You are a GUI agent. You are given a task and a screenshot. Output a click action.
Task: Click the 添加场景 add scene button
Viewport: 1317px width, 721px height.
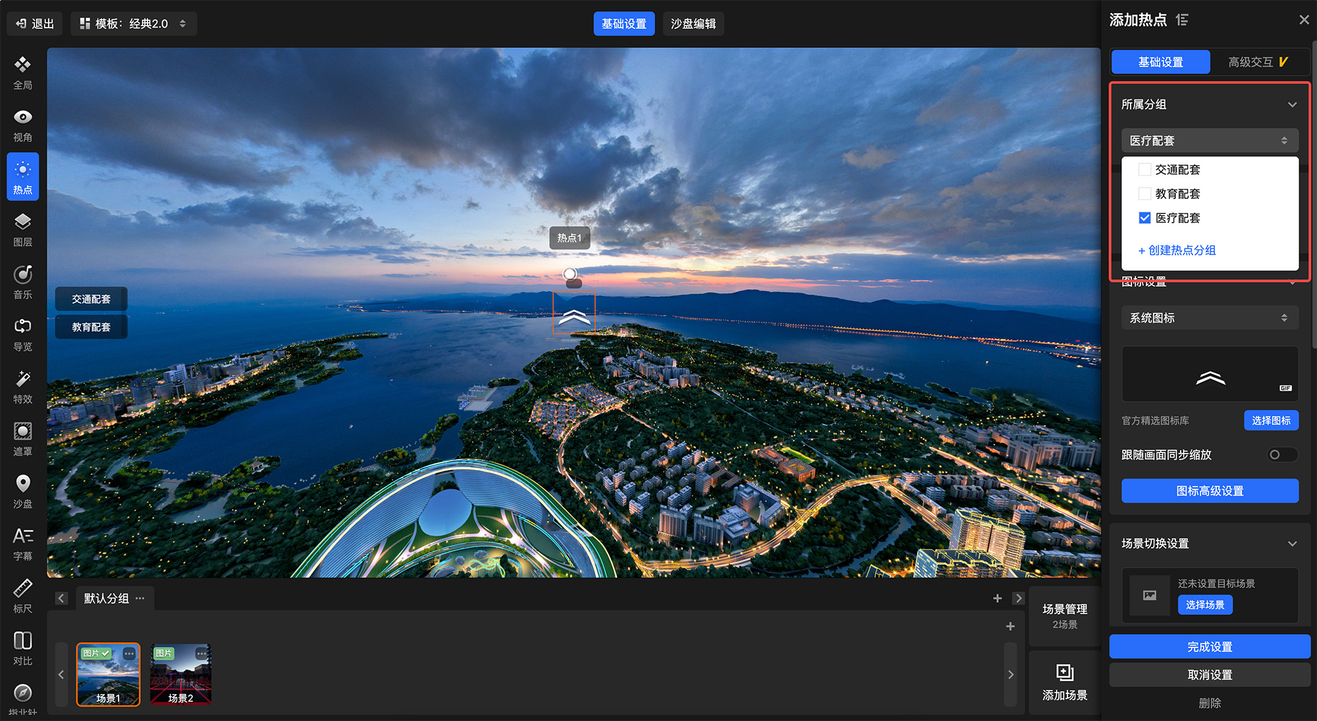tap(1064, 681)
